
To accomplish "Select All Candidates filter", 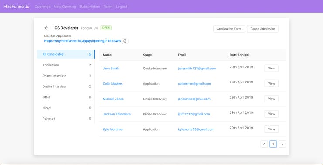I will coord(66,54).
